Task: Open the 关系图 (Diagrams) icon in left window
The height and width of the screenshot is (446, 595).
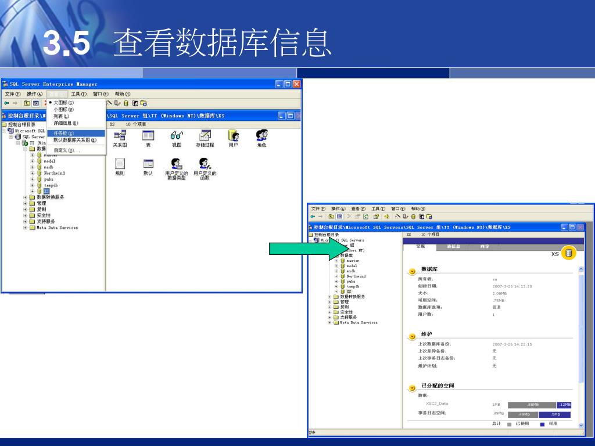Action: pyautogui.click(x=120, y=138)
